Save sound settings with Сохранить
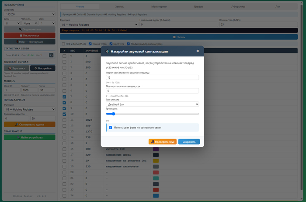This screenshot has width=306, height=202. click(x=189, y=142)
